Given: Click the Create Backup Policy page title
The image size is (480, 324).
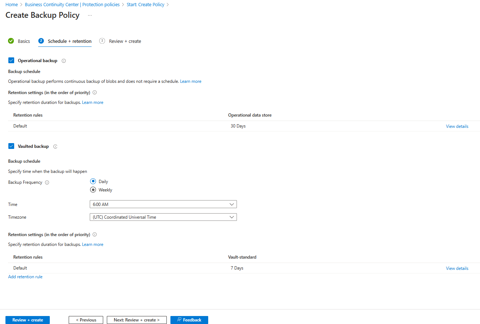Looking at the screenshot, I should click(43, 15).
